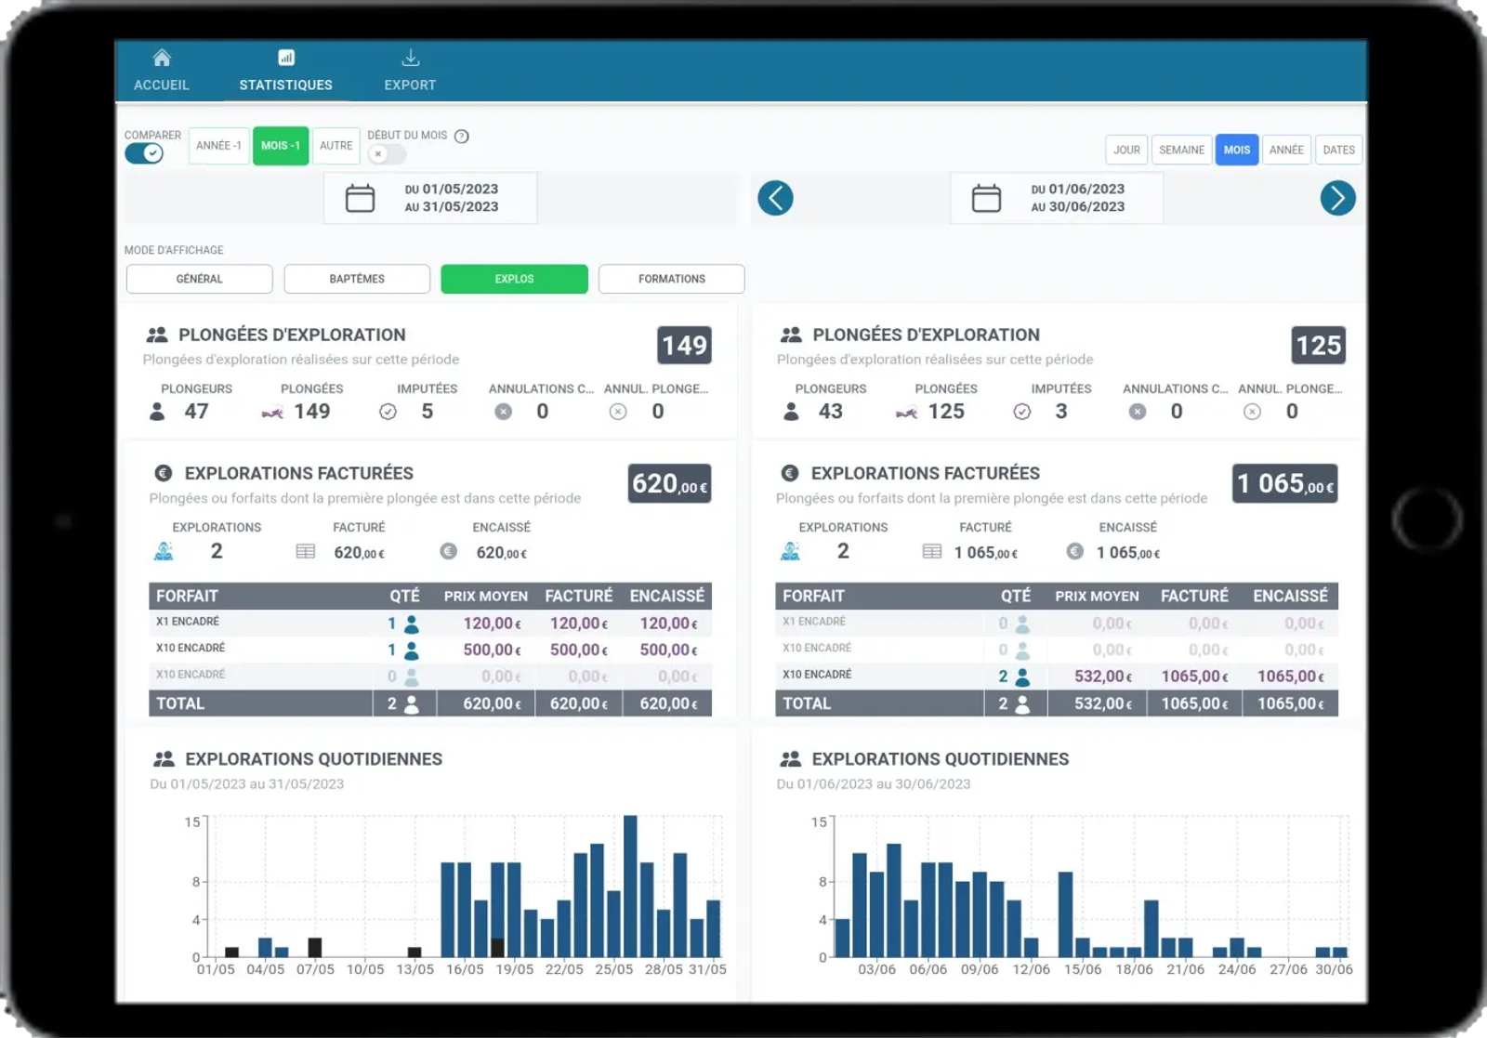This screenshot has width=1487, height=1038.
Task: Click the 1 065,00 € billed badge
Action: 1284,483
